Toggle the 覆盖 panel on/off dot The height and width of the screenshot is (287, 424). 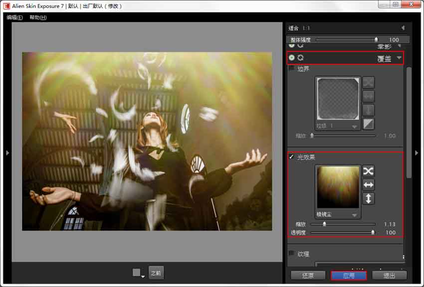click(x=292, y=58)
